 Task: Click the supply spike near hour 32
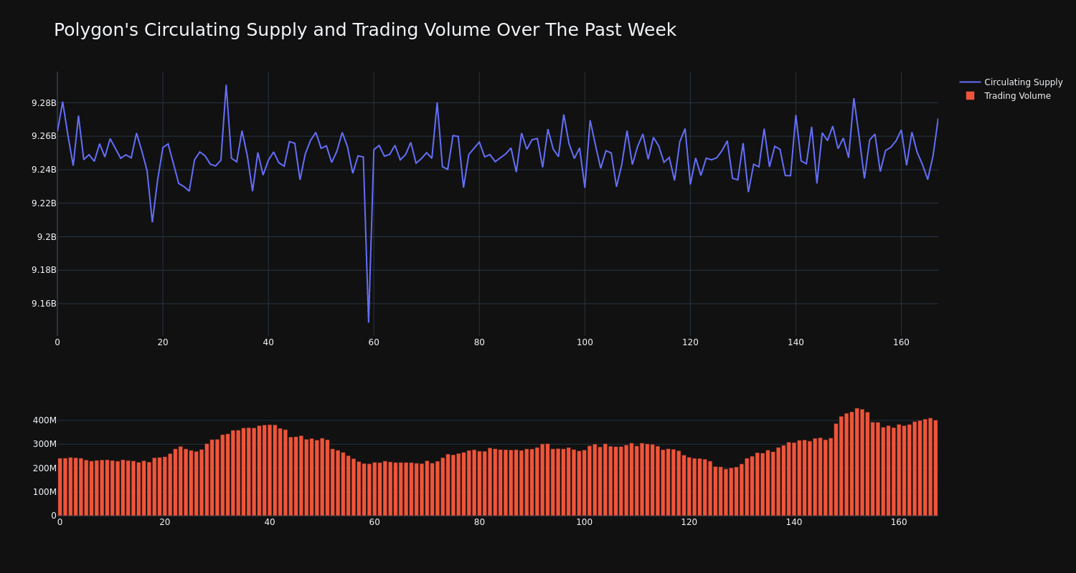(x=226, y=85)
